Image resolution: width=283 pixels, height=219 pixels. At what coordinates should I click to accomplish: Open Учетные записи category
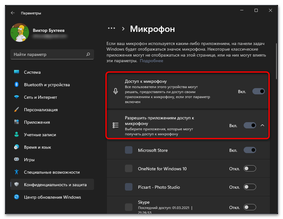(x=52, y=135)
